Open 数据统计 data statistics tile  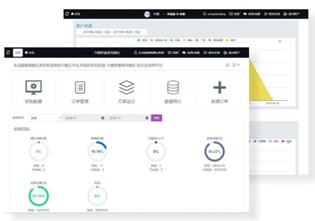pyautogui.click(x=173, y=91)
